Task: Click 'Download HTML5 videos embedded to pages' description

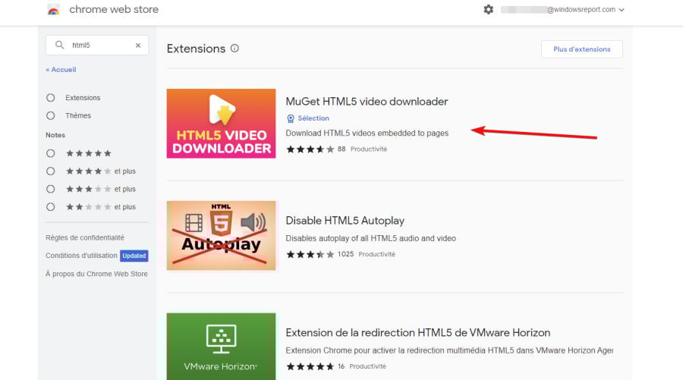Action: [x=367, y=133]
